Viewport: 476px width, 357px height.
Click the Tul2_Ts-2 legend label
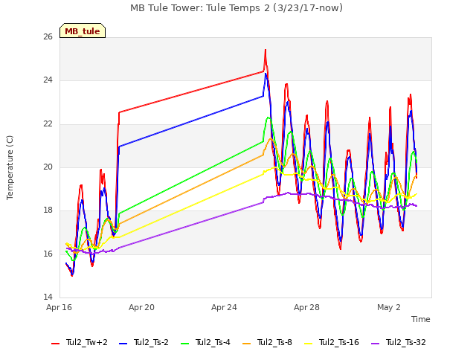151,342
